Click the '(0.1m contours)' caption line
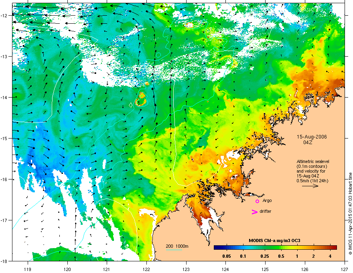The image size is (353, 273). click(x=312, y=167)
